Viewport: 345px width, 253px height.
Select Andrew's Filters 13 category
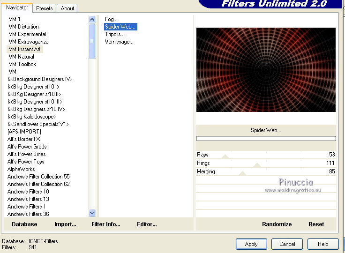(28, 199)
